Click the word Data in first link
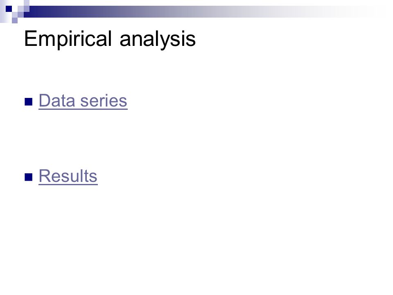This screenshot has height=295, width=393. point(57,101)
